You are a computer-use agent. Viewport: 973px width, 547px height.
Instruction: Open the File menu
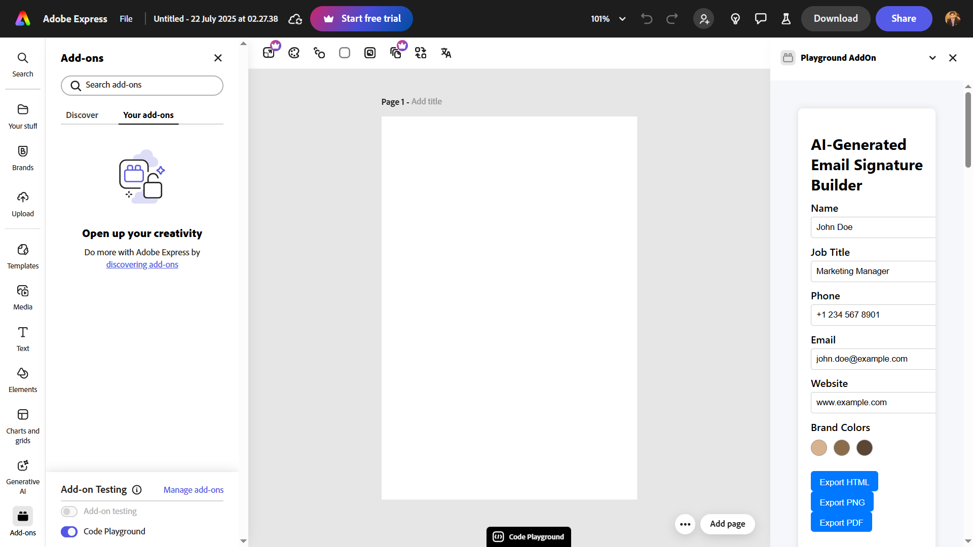tap(126, 19)
